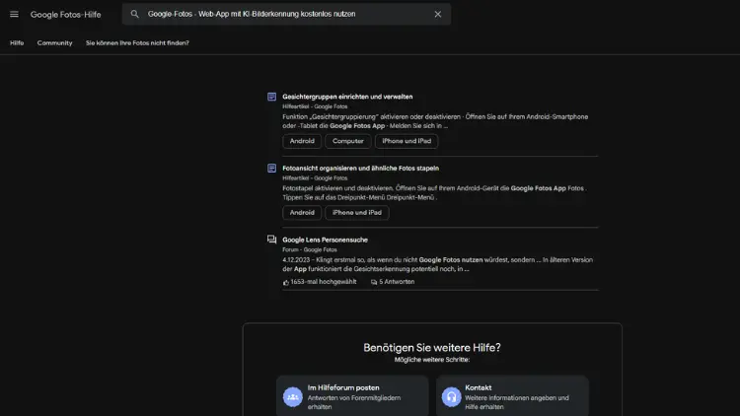Click forum icon next to Google Lens result
This screenshot has height=416, width=740.
(x=272, y=240)
